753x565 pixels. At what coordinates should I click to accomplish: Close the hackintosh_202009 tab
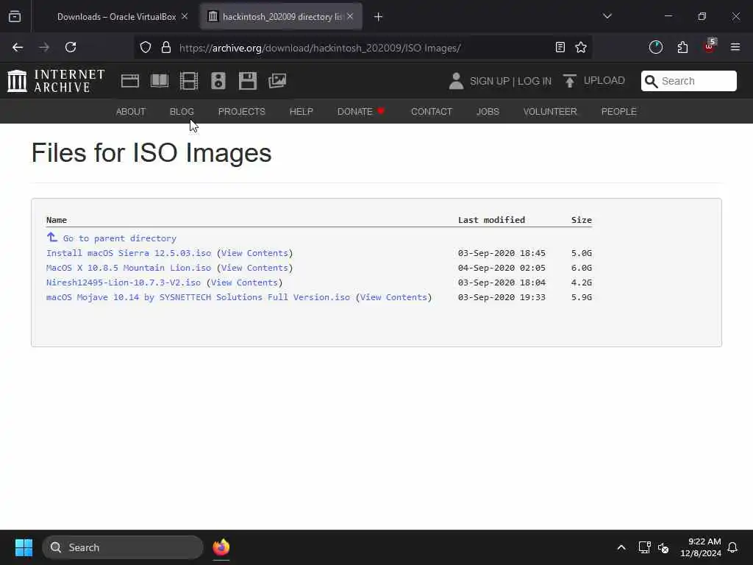pyautogui.click(x=351, y=16)
